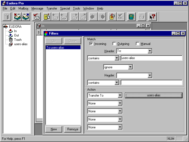Open the first Header dropdown showing To:

[x=150, y=51]
